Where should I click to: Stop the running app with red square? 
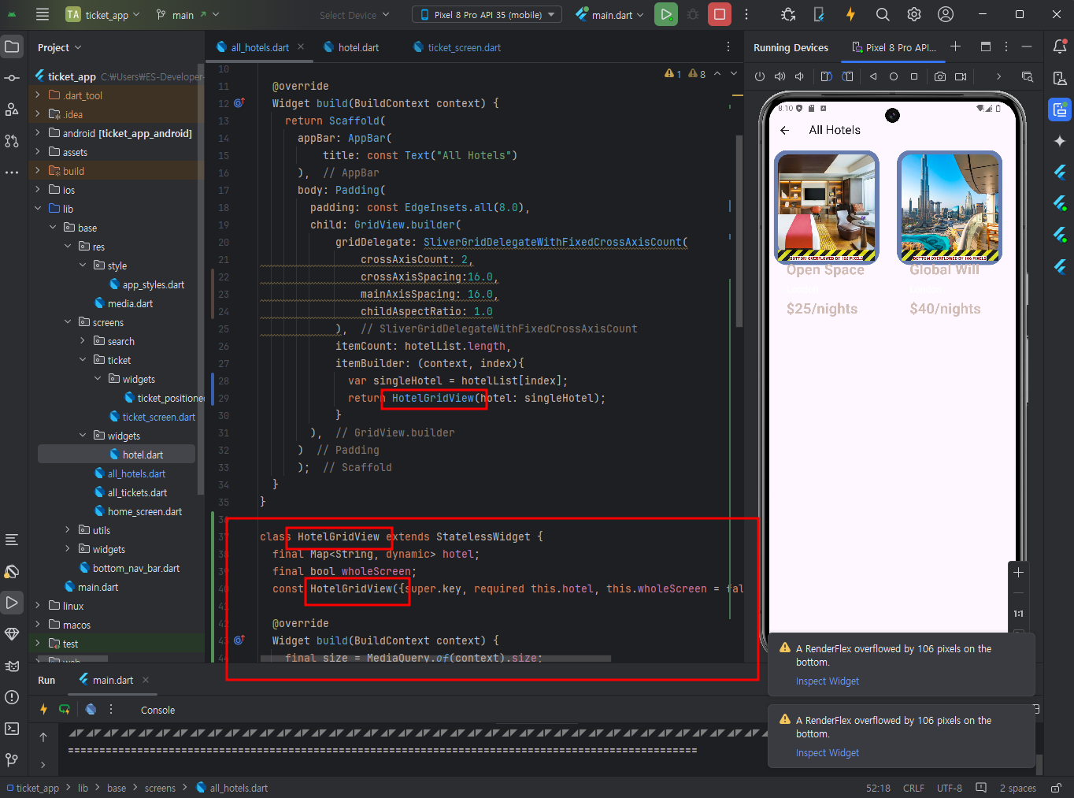719,14
